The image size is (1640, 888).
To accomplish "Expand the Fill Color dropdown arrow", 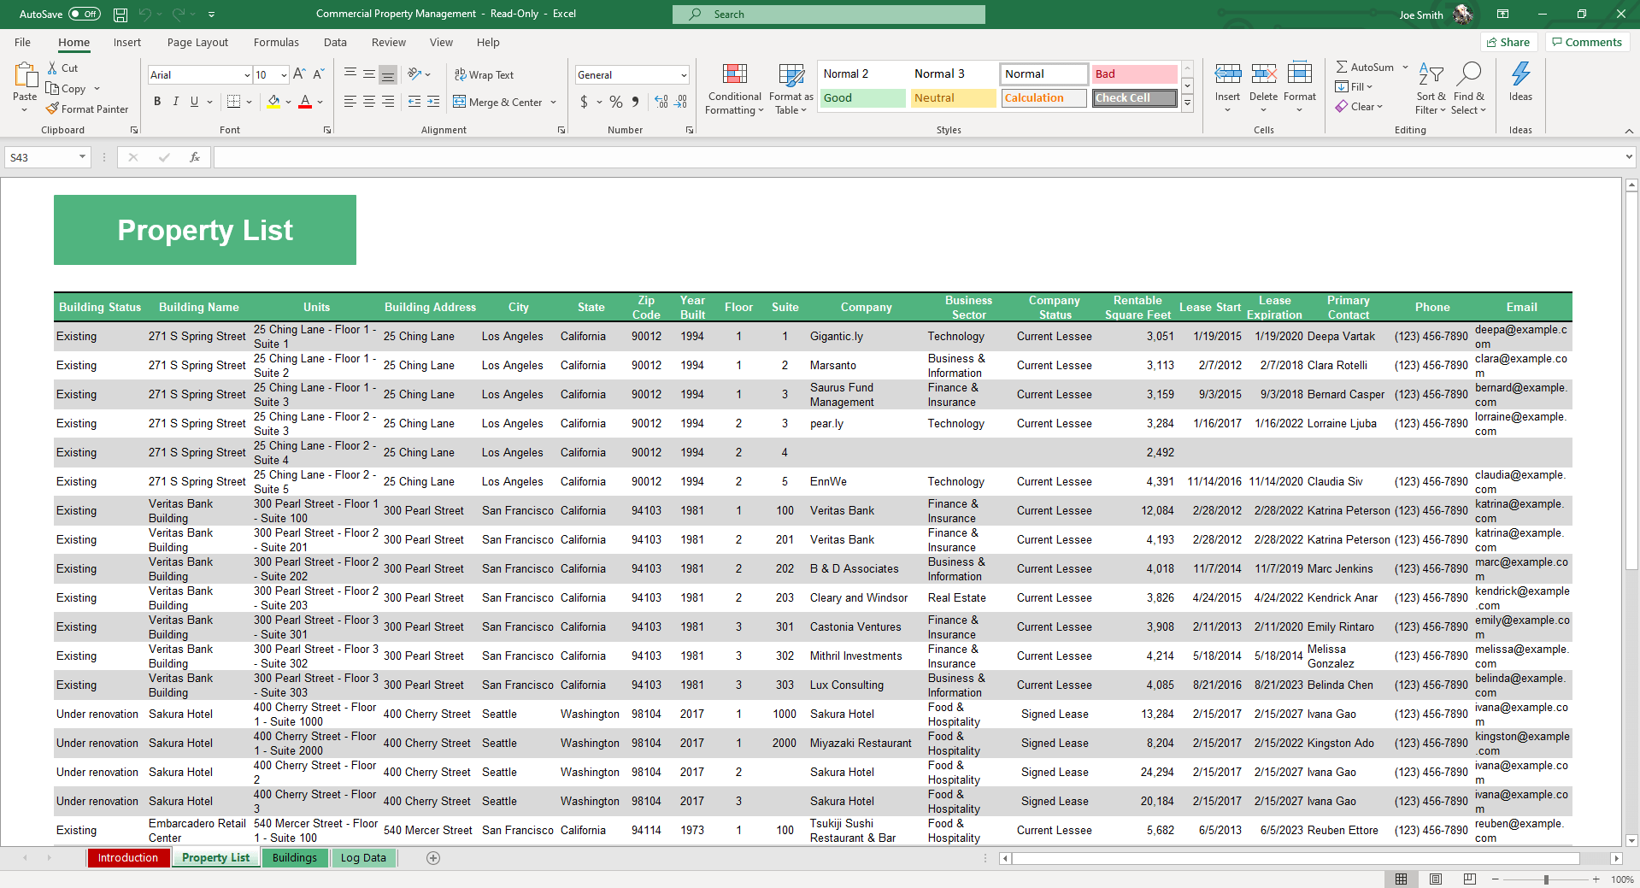I will 287,102.
